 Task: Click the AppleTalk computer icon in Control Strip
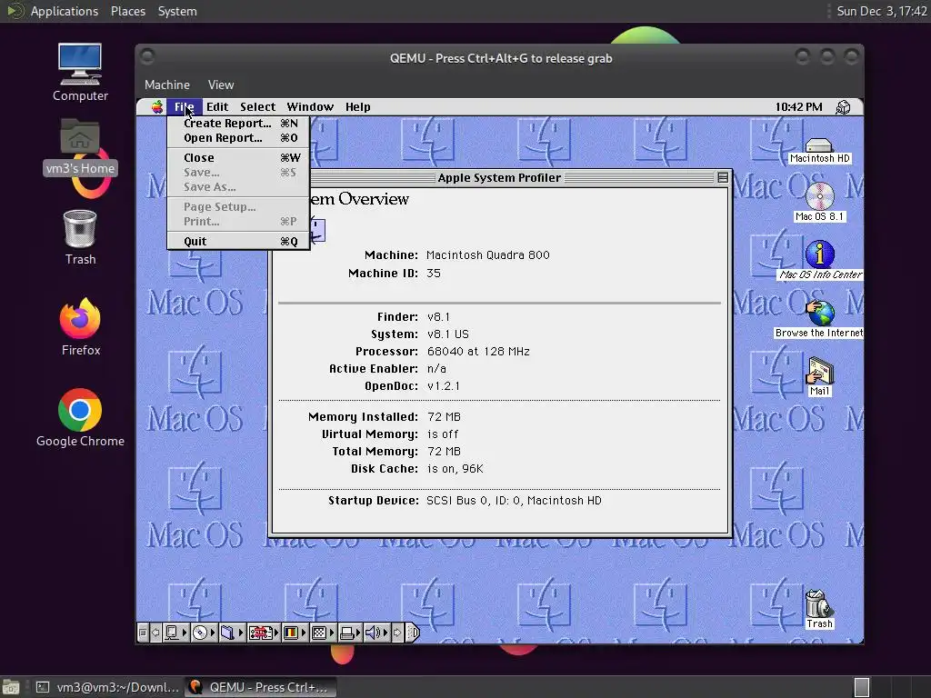point(171,633)
